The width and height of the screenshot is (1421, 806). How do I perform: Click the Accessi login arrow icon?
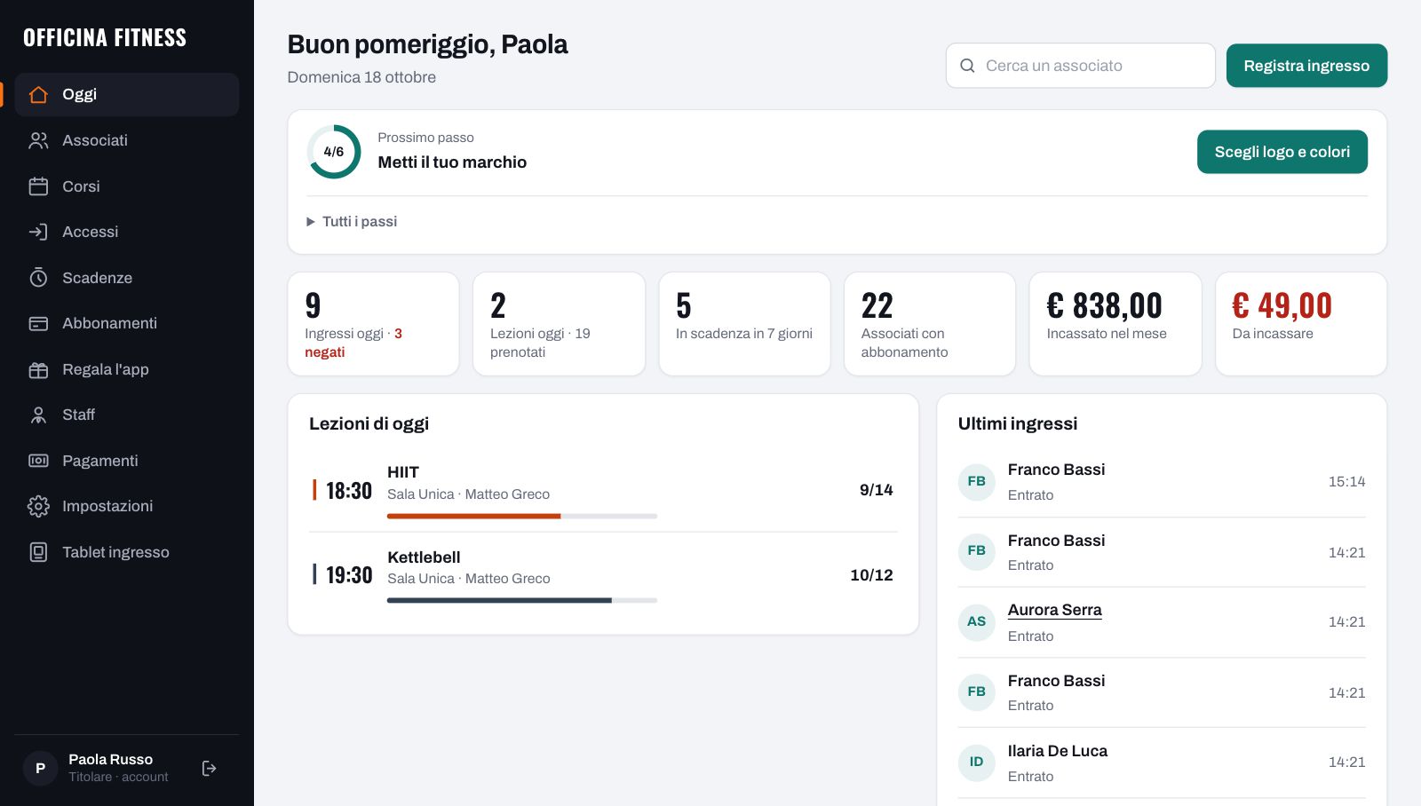(x=38, y=232)
